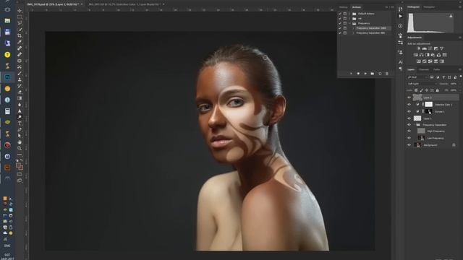Play the selected action
Screen dimensions: 463x260
coord(365,74)
